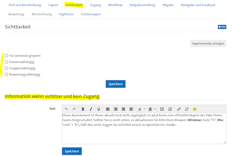Insert a numbered list
The image size is (232, 156).
[170, 109]
